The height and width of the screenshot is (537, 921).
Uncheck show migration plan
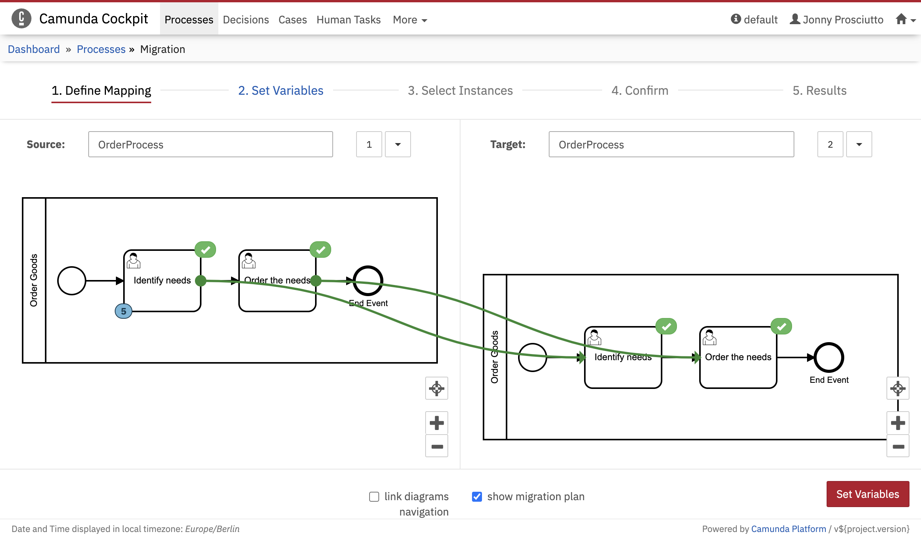pyautogui.click(x=477, y=497)
